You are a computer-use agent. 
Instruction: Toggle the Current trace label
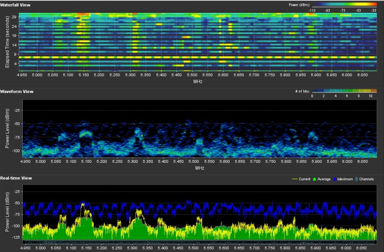pyautogui.click(x=304, y=179)
